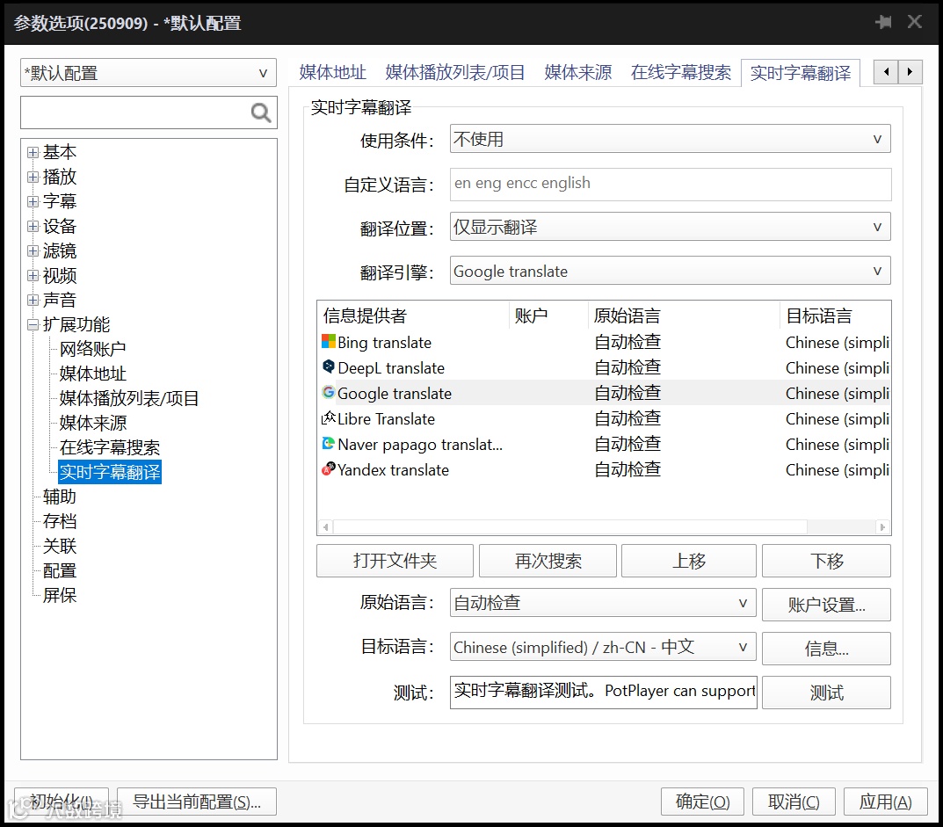Switch to the 在线字幕搜索 tab

coord(681,72)
